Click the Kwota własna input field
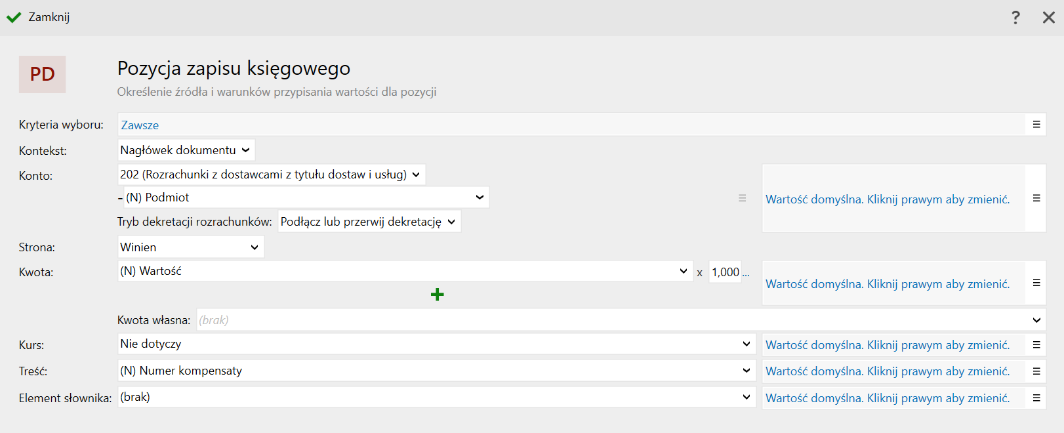 610,320
